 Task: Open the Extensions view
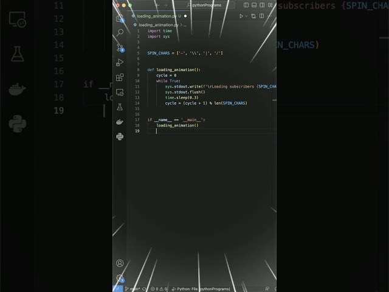(x=120, y=77)
